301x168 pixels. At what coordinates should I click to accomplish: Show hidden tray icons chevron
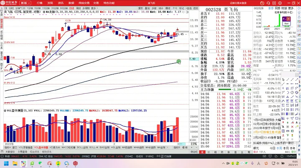tap(223, 163)
